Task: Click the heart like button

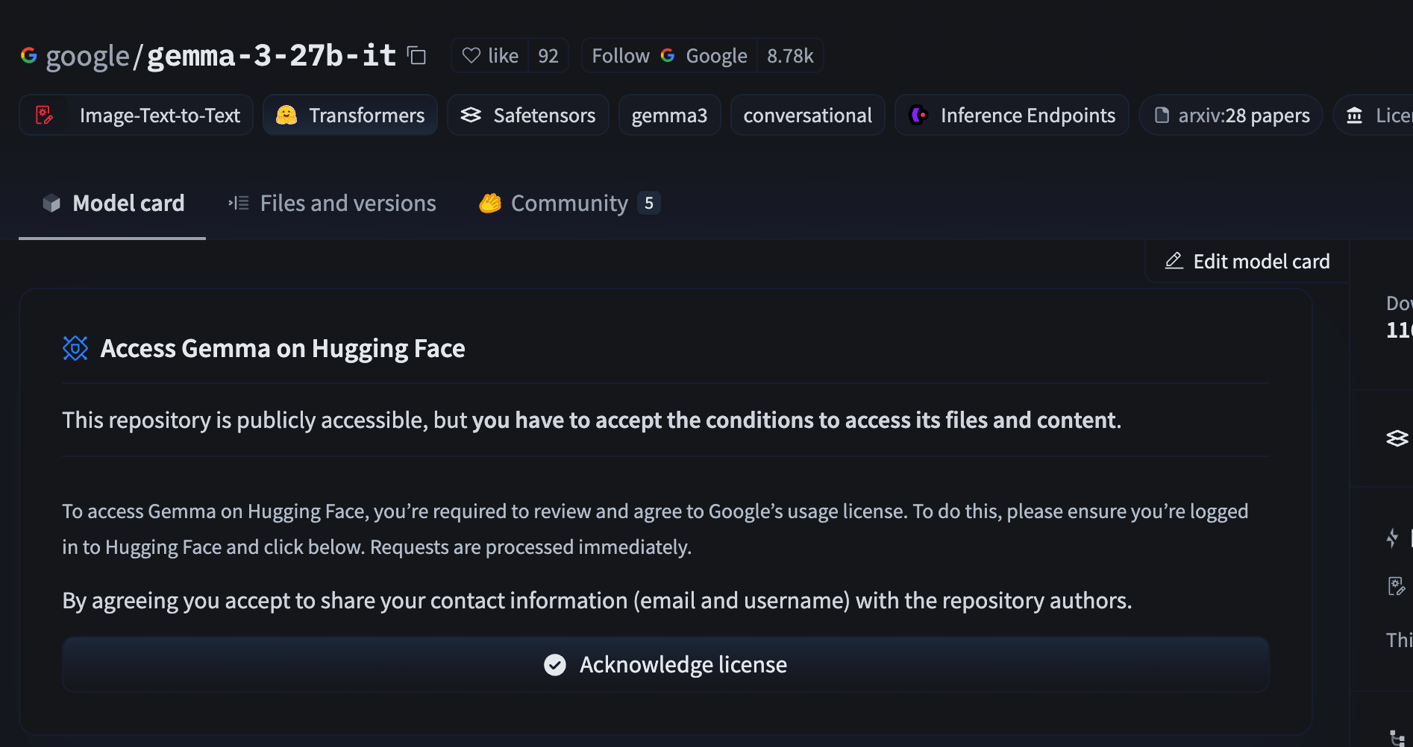Action: point(490,56)
